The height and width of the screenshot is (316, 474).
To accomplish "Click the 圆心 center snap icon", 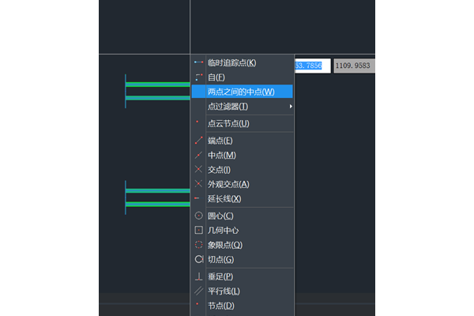I will click(199, 216).
